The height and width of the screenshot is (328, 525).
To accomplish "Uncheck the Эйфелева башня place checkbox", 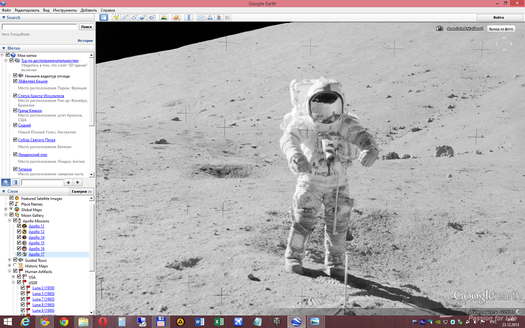I will click(x=15, y=81).
